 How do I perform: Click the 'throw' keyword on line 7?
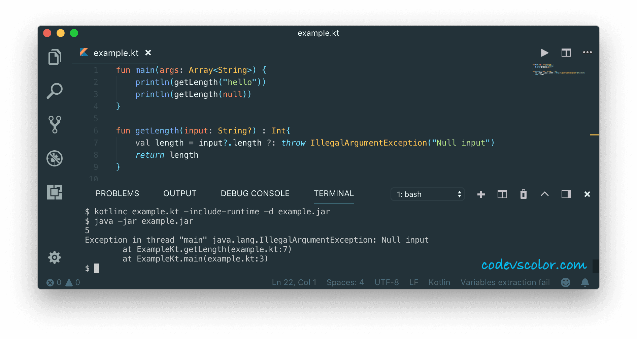293,143
